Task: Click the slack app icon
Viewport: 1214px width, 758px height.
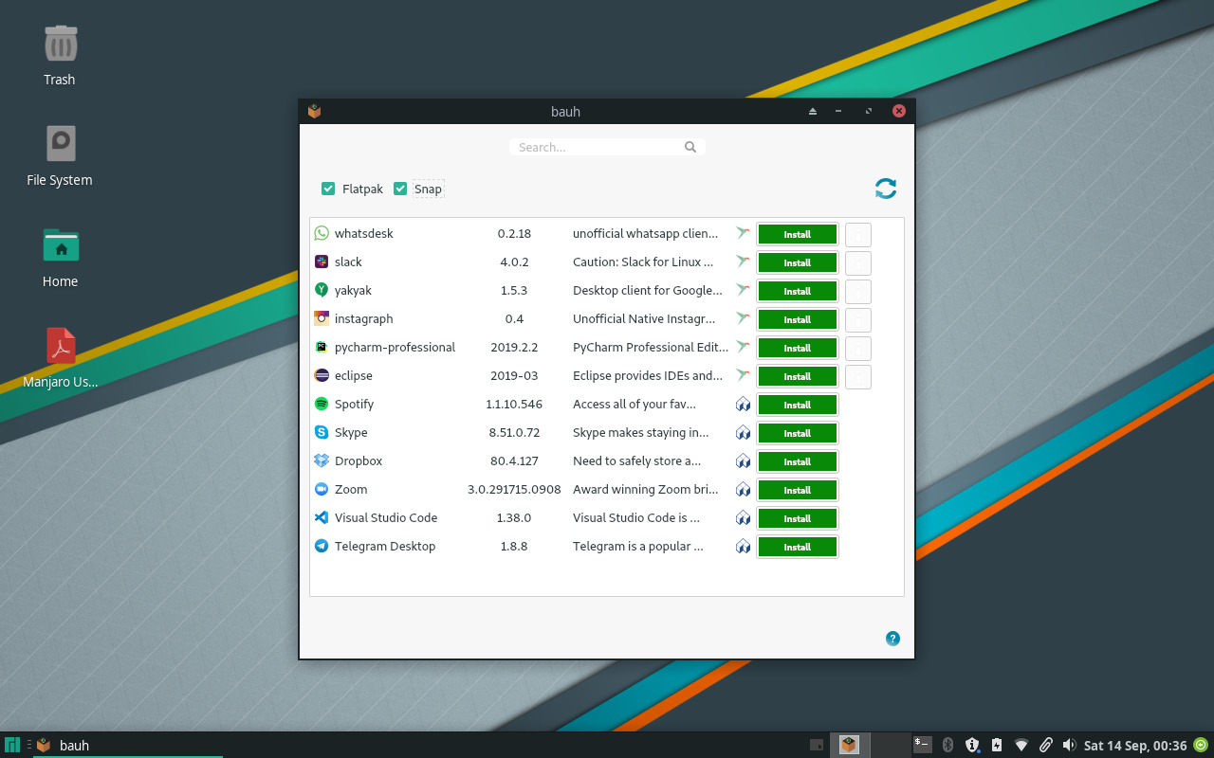Action: 322,262
